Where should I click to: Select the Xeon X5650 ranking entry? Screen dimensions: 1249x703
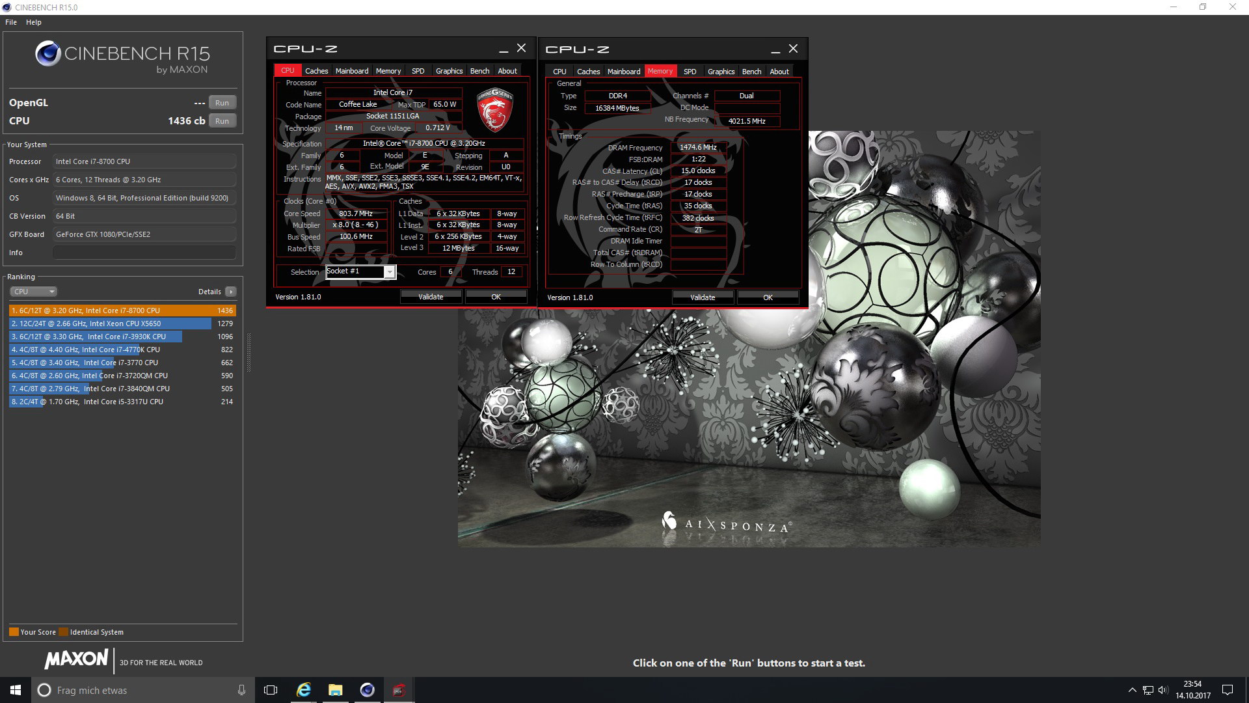tap(111, 324)
